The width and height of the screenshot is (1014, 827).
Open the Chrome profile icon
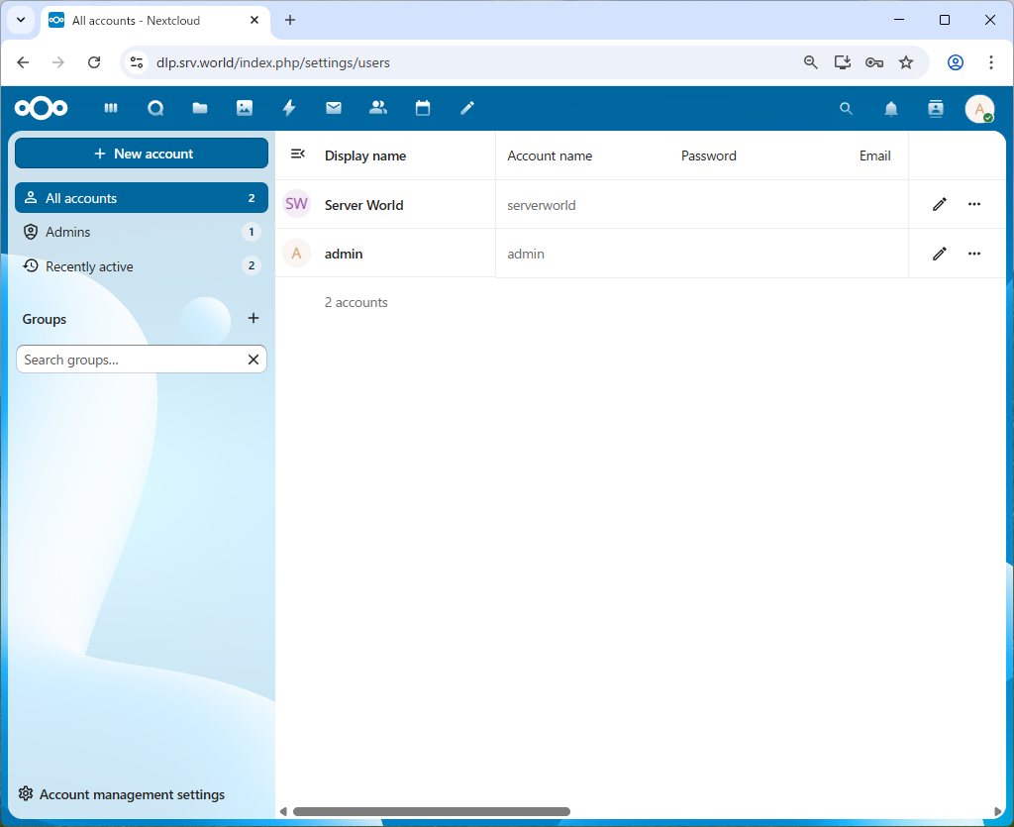click(x=956, y=62)
